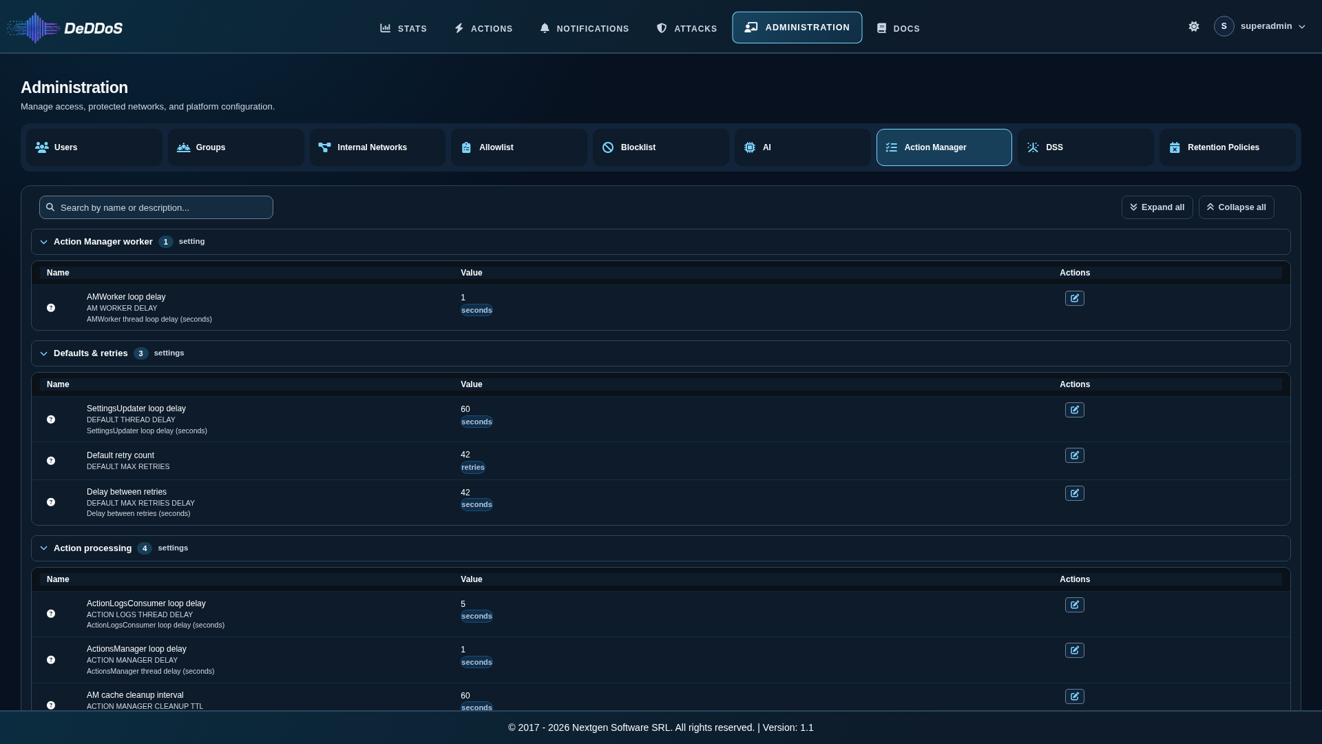1322x744 pixels.
Task: Edit the ActionLogsConsumer loop delay value
Action: (x=1074, y=605)
